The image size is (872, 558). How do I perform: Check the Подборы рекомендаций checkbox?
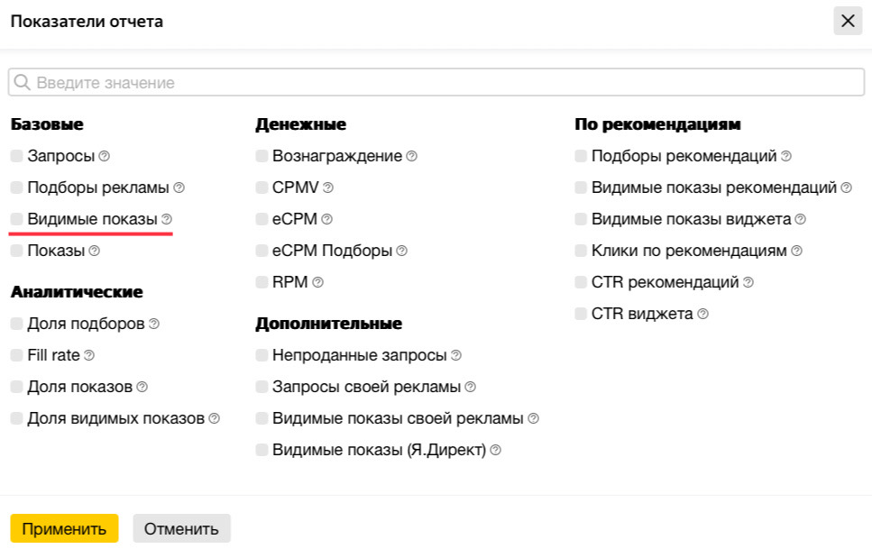pos(582,156)
